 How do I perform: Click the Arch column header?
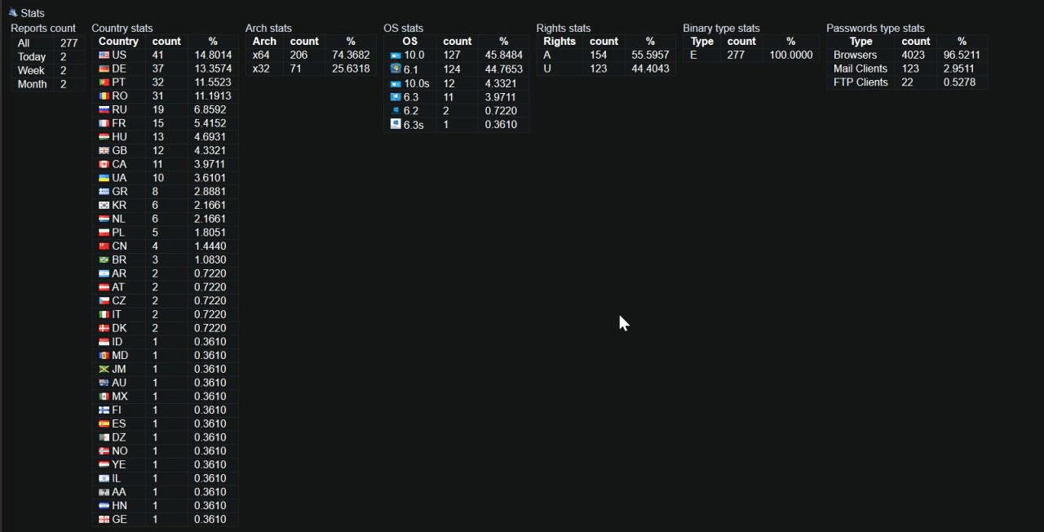tap(264, 41)
